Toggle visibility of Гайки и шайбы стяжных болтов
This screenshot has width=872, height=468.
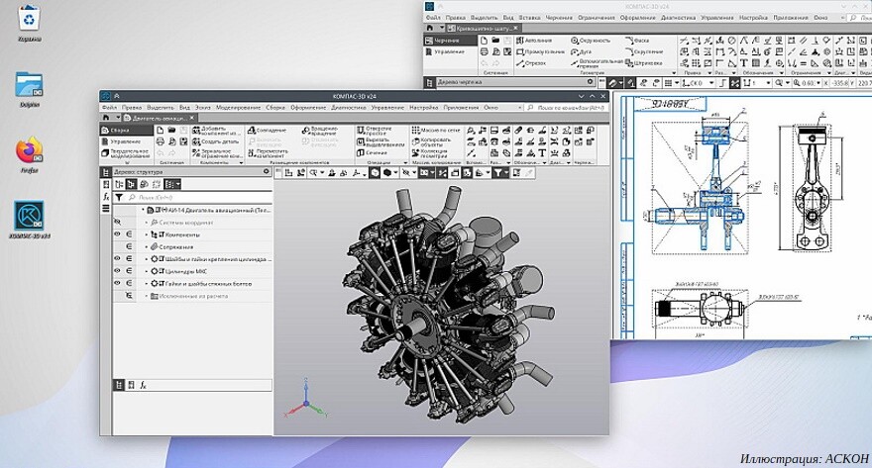[x=117, y=284]
